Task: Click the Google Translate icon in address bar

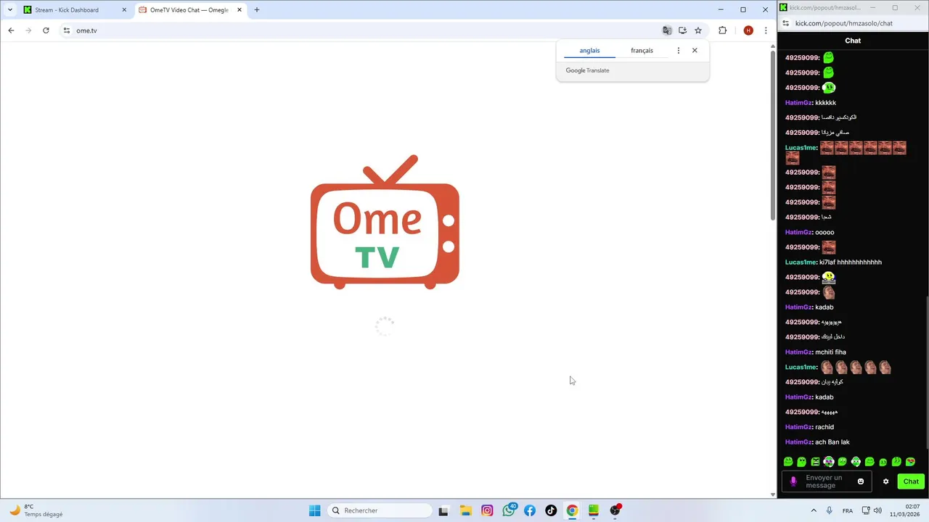Action: [x=667, y=30]
